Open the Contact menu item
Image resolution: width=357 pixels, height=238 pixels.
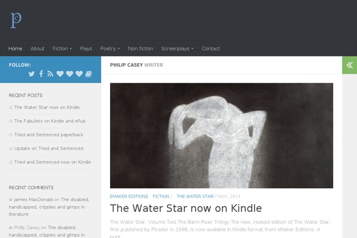(x=211, y=49)
